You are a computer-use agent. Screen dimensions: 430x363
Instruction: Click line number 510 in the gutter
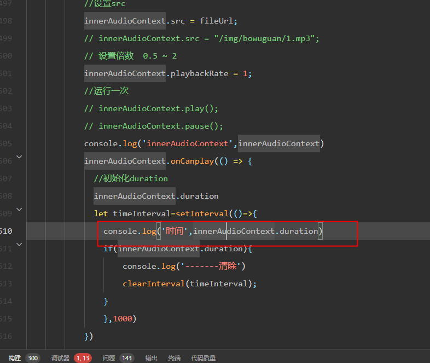(6, 231)
